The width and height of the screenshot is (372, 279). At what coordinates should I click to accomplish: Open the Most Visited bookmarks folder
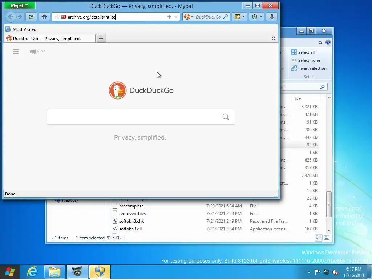[x=21, y=29]
